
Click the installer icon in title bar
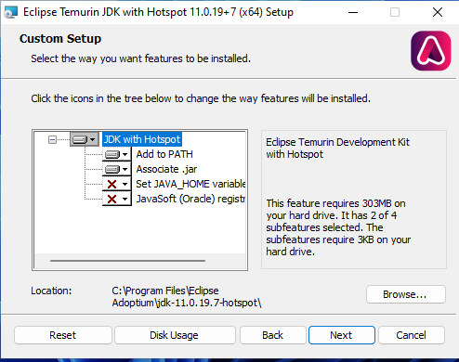11,12
